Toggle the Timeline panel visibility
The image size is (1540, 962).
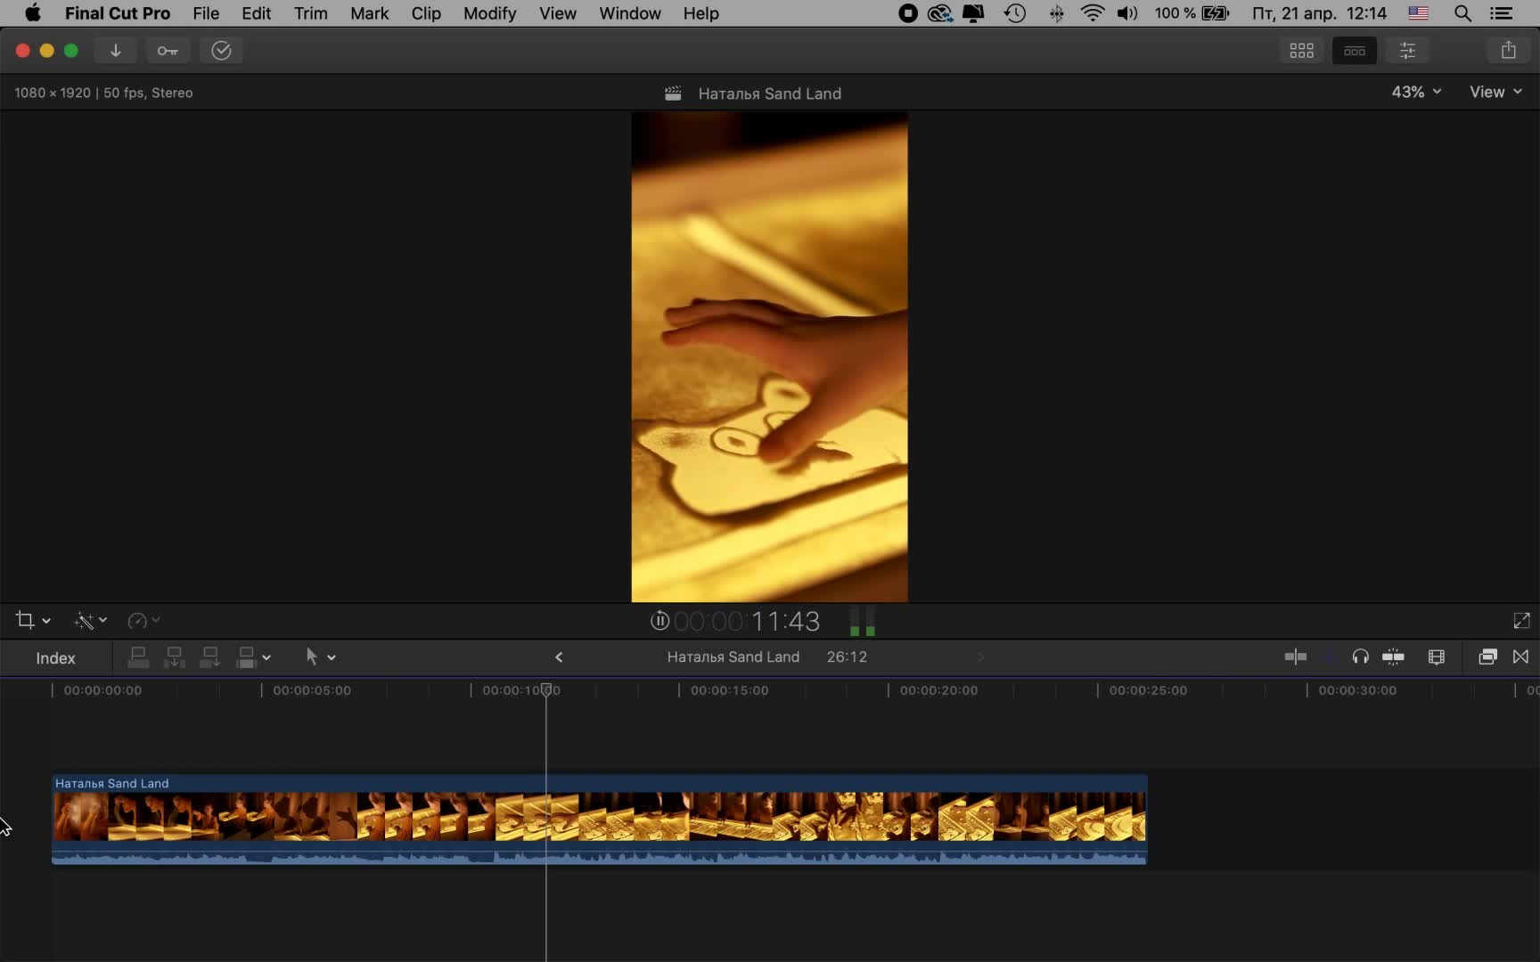point(1354,51)
